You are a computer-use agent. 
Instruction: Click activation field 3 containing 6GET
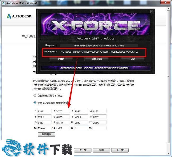[81, 111]
